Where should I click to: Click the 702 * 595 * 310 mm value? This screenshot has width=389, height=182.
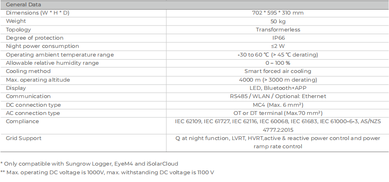[x=277, y=13]
